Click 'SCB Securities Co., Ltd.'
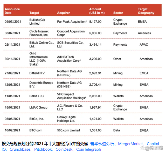 71,44
